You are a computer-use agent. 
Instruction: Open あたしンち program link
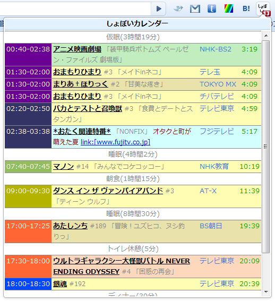point(70,226)
